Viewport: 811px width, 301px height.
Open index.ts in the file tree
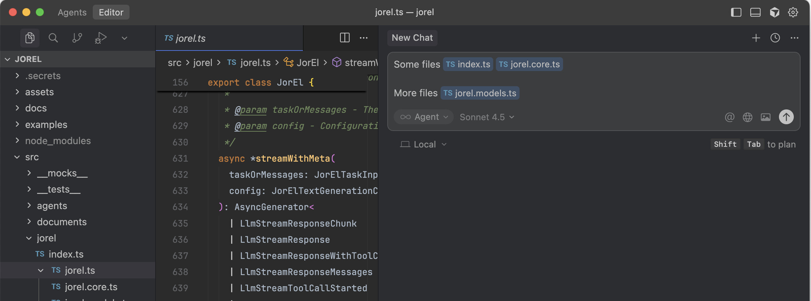66,254
